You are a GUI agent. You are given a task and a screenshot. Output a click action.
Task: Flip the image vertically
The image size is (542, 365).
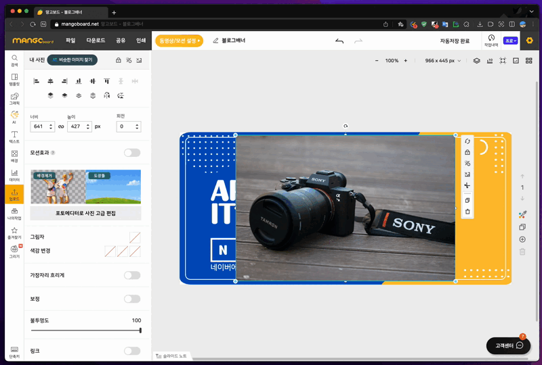click(x=121, y=95)
